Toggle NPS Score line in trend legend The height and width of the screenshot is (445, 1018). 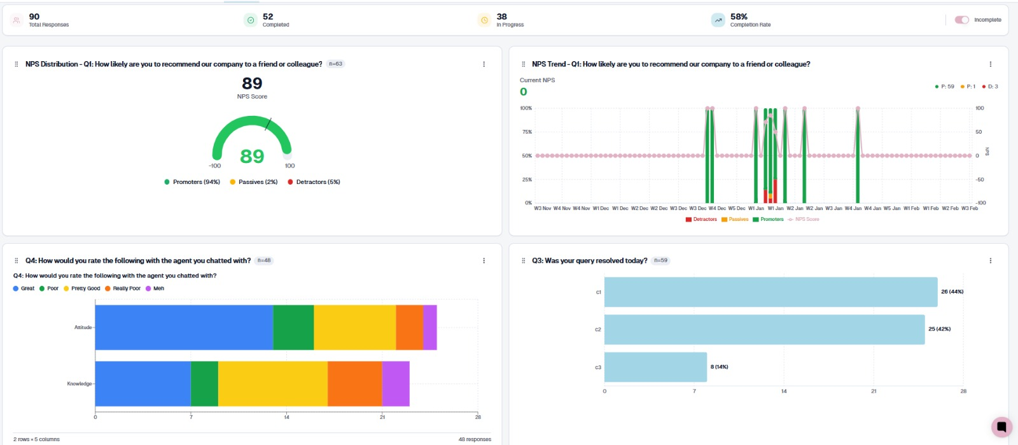pyautogui.click(x=804, y=219)
